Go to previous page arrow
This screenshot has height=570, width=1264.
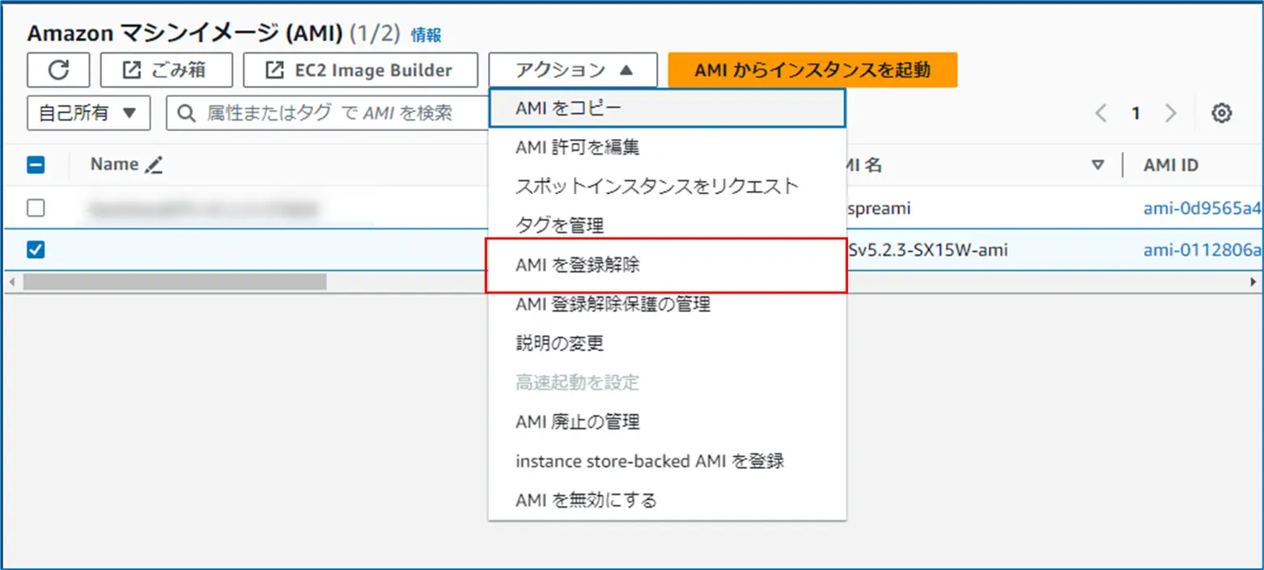click(1100, 113)
